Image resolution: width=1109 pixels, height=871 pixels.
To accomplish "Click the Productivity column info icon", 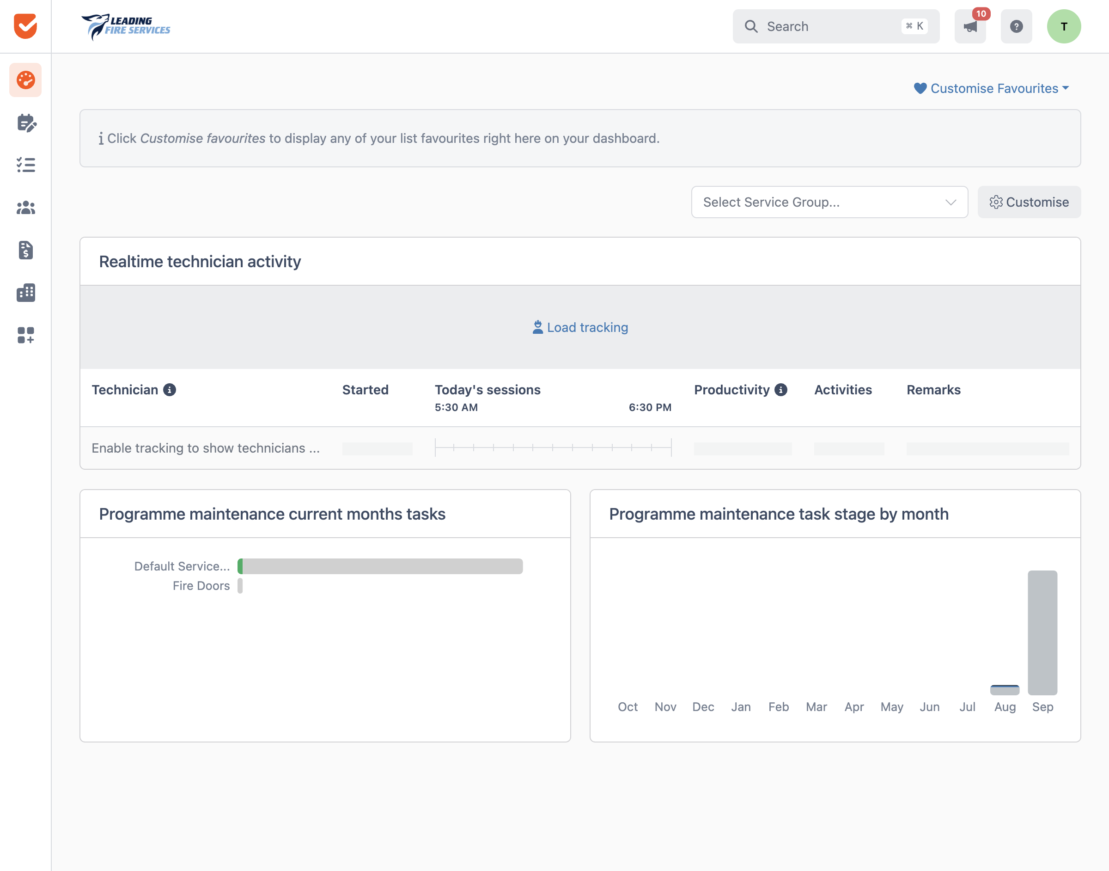I will pyautogui.click(x=781, y=390).
